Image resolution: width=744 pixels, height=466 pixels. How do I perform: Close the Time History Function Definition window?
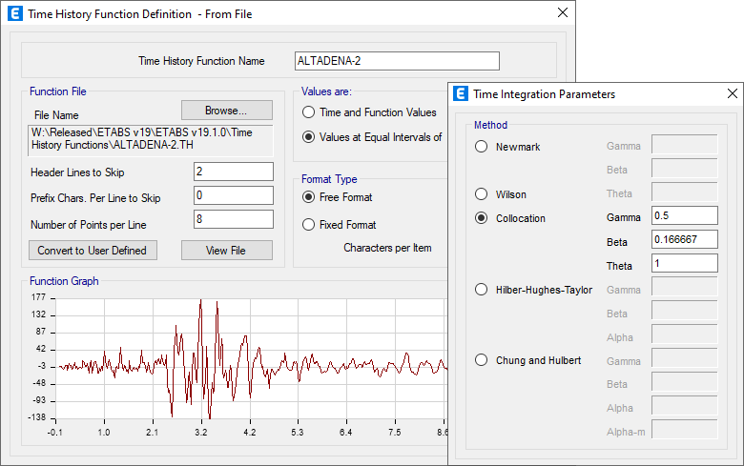pyautogui.click(x=563, y=13)
